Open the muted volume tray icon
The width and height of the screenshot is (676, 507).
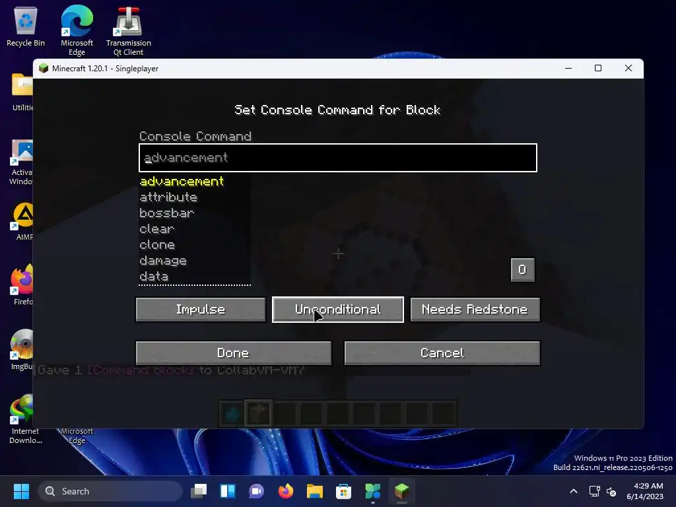click(x=611, y=491)
